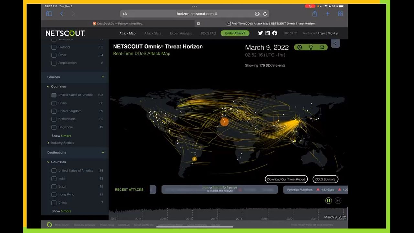414x233 pixels.
Task: Tick India destination country checkbox
Action: [x=54, y=179]
